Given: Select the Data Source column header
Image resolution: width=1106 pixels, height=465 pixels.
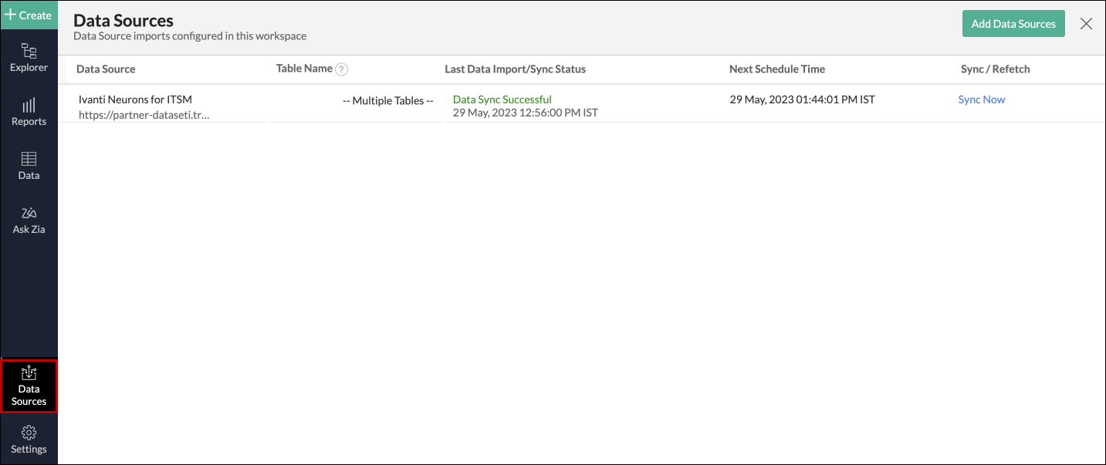Looking at the screenshot, I should click(106, 69).
